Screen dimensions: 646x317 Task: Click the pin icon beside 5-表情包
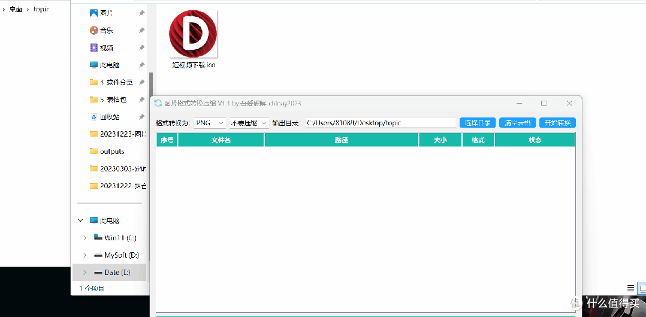click(141, 99)
